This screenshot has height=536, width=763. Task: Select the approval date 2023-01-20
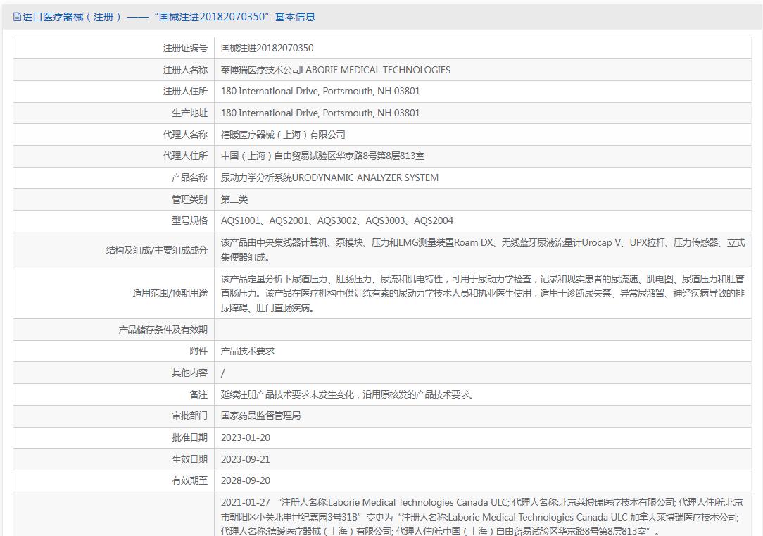(245, 437)
